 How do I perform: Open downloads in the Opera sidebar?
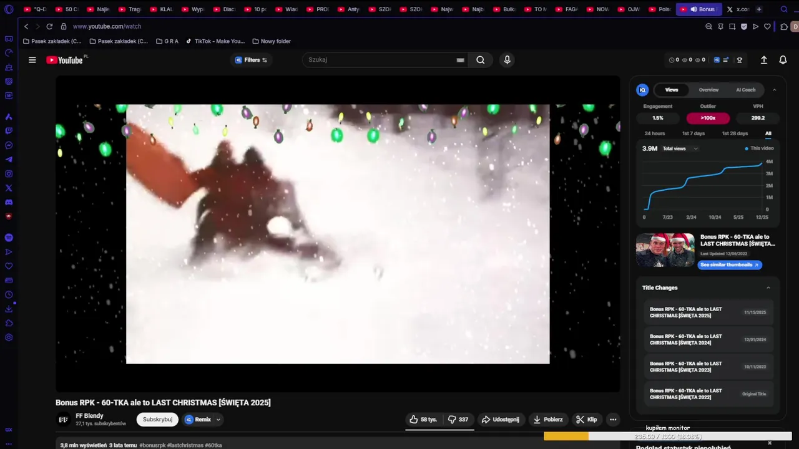coord(9,309)
